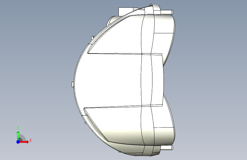Select the cylindrical pin at the model's bottom right
This screenshot has width=247, height=160.
tap(167, 147)
